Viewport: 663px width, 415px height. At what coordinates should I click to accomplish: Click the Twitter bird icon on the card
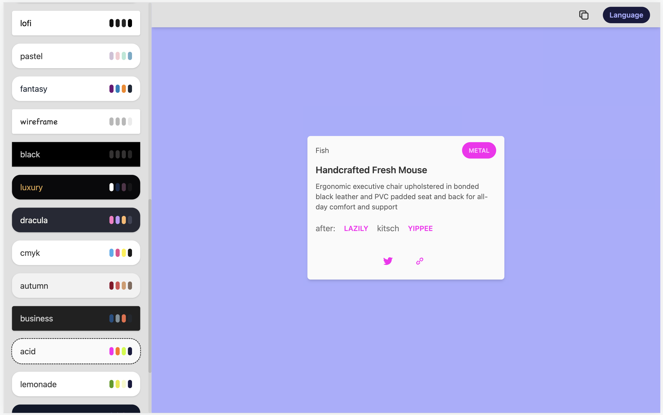(388, 261)
